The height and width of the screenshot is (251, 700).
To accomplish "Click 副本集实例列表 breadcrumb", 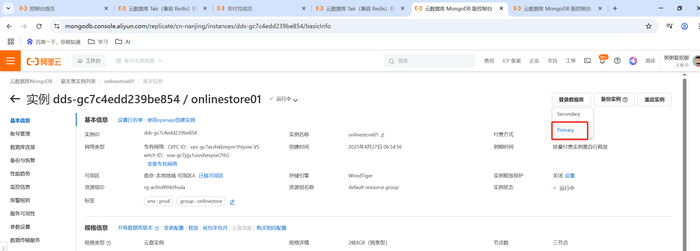I will (78, 81).
